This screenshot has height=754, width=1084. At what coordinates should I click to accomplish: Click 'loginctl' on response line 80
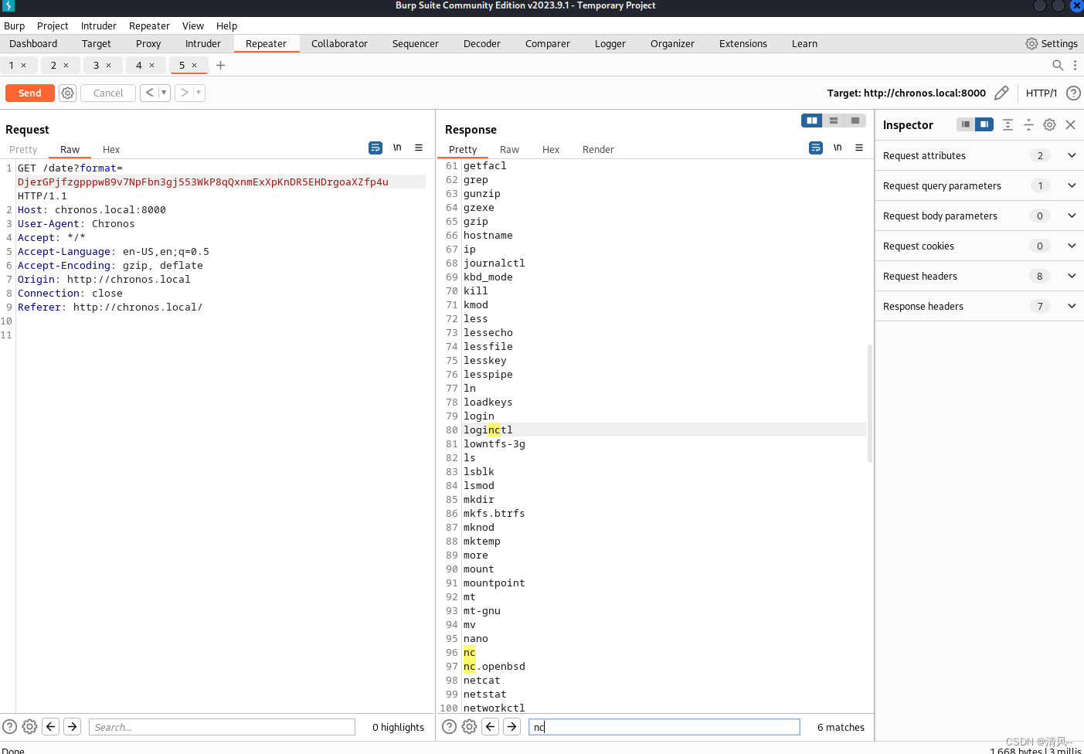coord(488,430)
